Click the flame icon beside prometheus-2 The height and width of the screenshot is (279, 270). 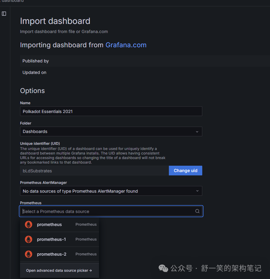[x=29, y=254]
